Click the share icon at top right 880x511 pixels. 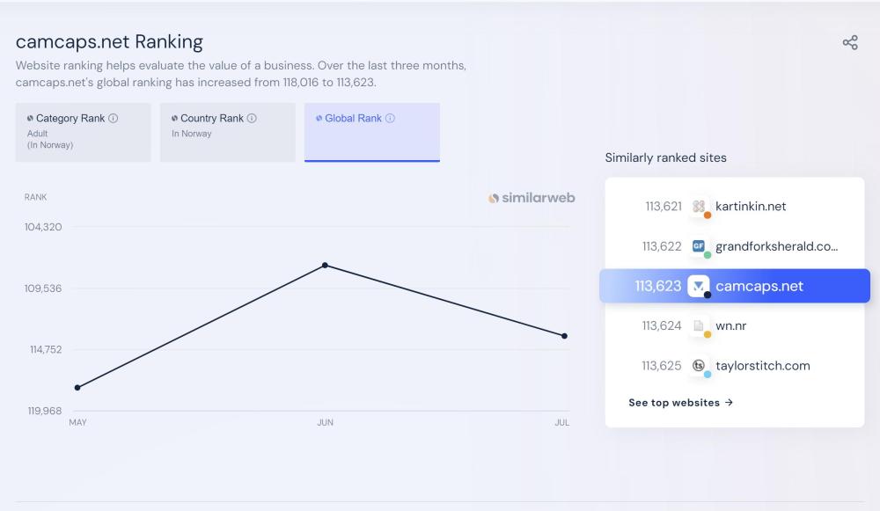[850, 42]
